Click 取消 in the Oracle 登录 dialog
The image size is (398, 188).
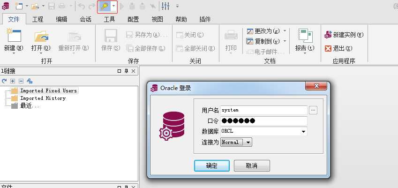(x=252, y=165)
